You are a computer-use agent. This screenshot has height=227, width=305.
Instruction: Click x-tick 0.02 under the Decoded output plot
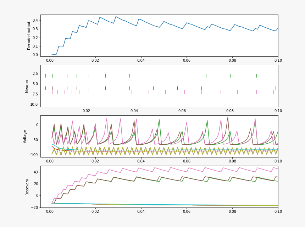point(95,61)
